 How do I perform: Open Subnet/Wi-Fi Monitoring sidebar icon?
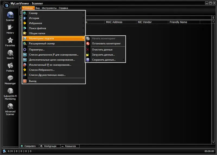tap(10, 91)
